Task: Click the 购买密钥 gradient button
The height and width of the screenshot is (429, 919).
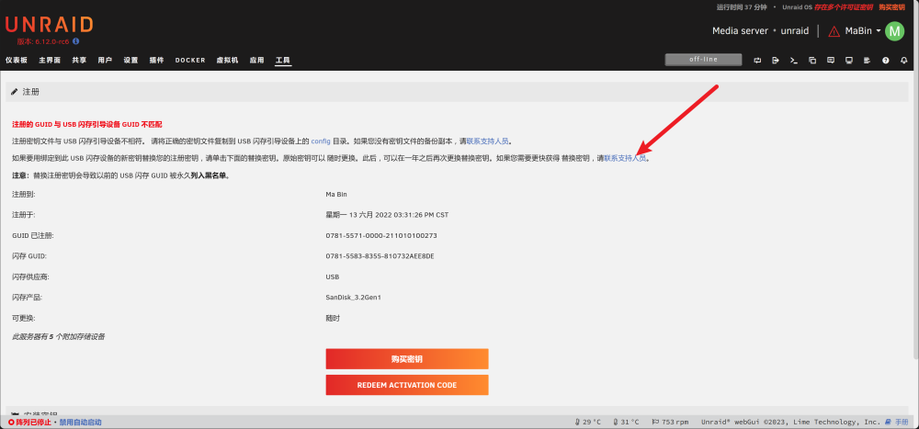Action: click(x=407, y=358)
